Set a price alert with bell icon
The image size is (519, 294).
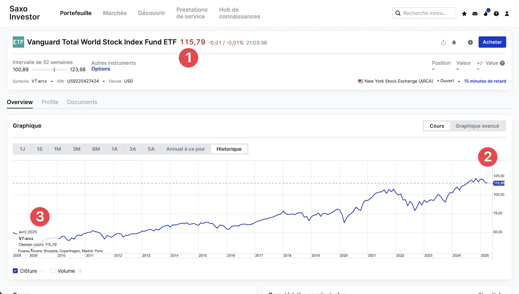pyautogui.click(x=454, y=42)
